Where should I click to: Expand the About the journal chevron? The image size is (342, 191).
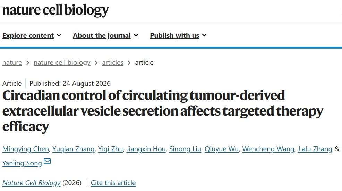point(136,35)
